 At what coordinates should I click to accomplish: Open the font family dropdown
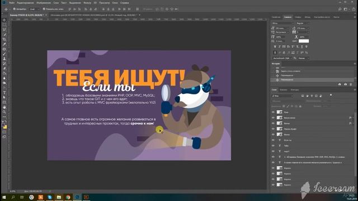[x=282, y=23]
